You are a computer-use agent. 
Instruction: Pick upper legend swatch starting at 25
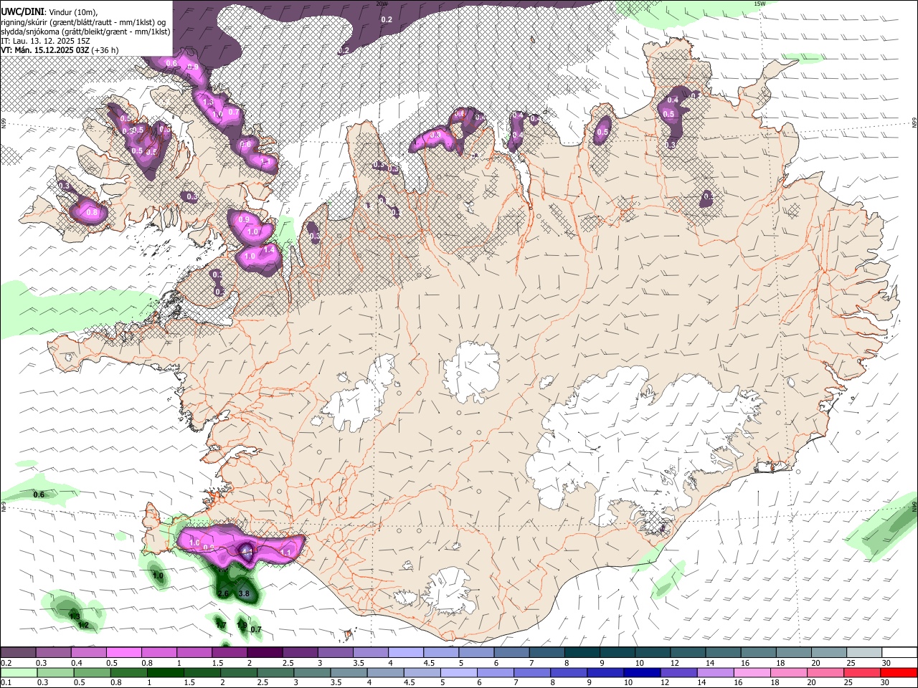[863, 653]
